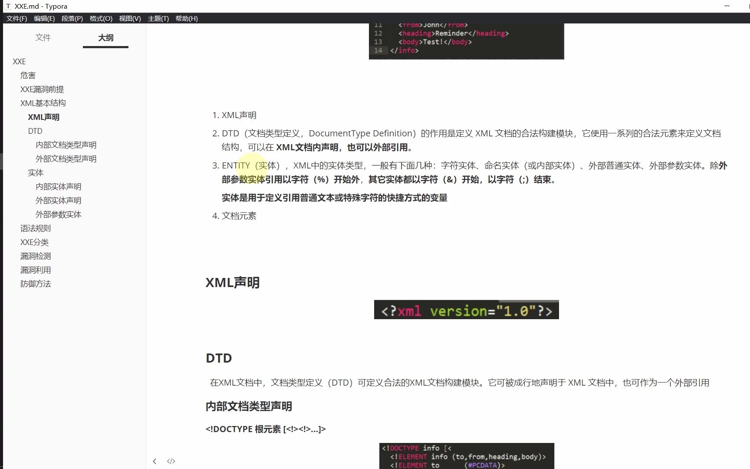Jump to 语法规则 in outline
This screenshot has width=750, height=469.
[x=36, y=228]
